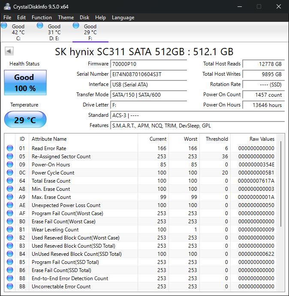
Task: Click the Power On Hours value 13646 hours
Action: pyautogui.click(x=263, y=105)
